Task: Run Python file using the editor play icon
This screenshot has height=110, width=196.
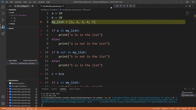Action: tap(186, 6)
